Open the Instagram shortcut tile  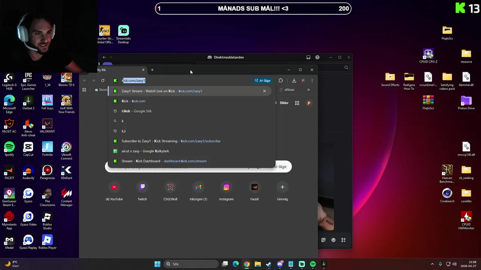click(226, 191)
